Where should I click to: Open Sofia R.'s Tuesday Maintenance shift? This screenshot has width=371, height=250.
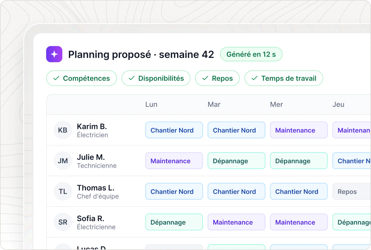[x=236, y=222]
